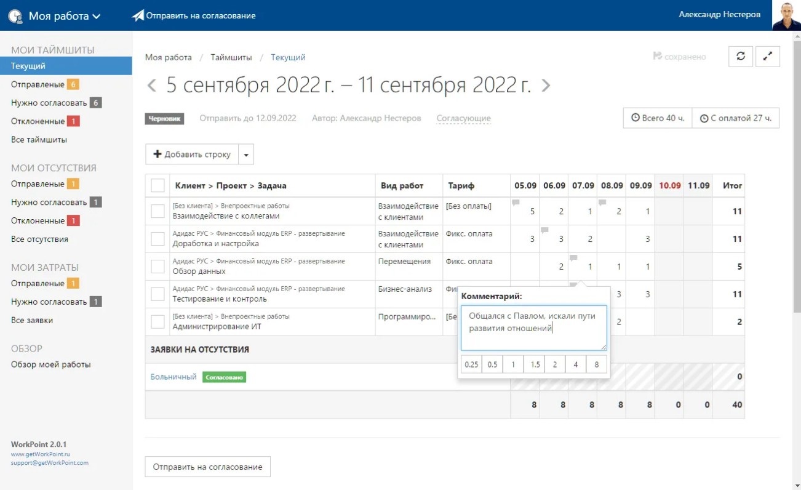This screenshot has width=801, height=490.
Task: Click the comment text area
Action: point(533,328)
